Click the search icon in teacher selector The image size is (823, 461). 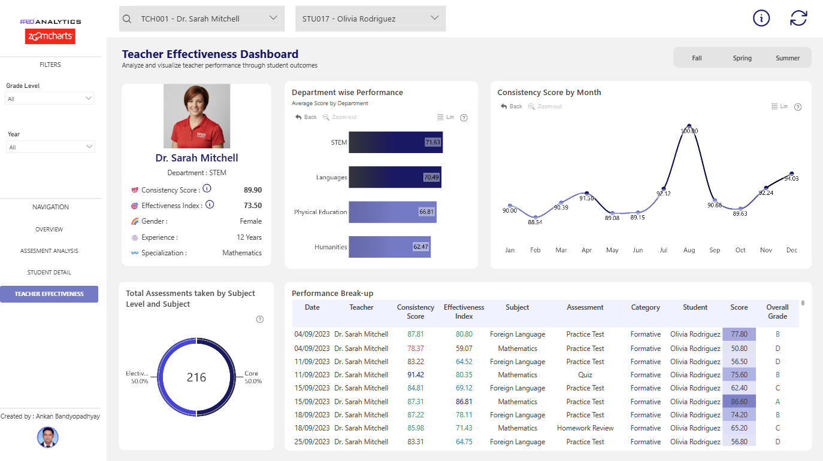point(126,19)
